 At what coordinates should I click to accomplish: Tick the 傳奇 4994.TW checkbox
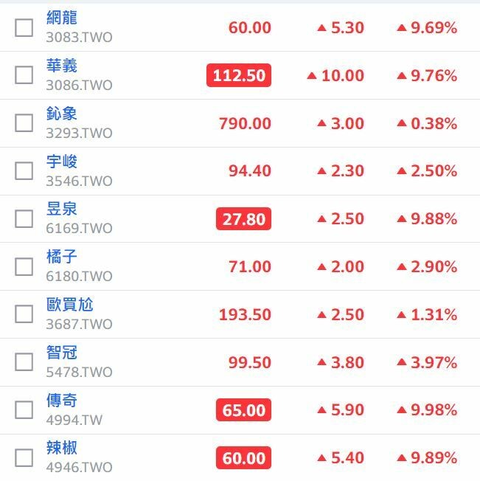24,410
